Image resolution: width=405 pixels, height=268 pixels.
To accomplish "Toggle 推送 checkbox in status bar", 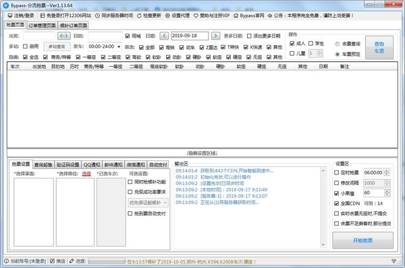I will coord(52,261).
